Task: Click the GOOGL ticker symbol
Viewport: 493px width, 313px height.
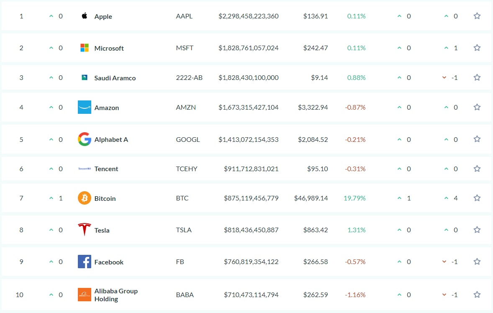Action: (x=188, y=139)
